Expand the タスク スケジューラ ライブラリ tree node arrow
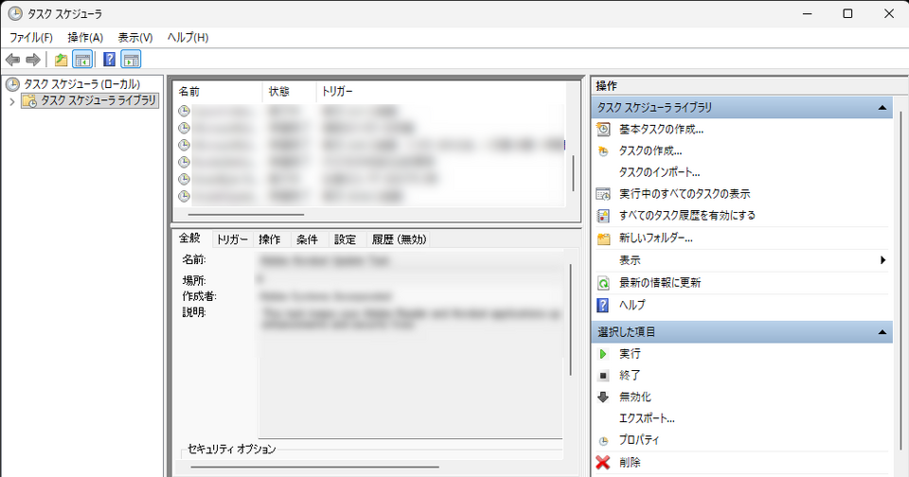 tap(12, 101)
